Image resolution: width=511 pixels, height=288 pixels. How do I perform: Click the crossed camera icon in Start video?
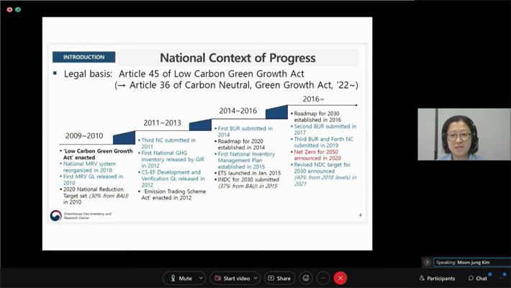(217, 278)
